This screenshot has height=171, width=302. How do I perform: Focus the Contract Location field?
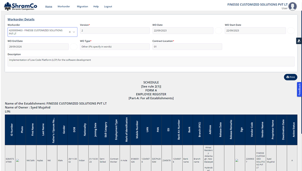pos(187,47)
